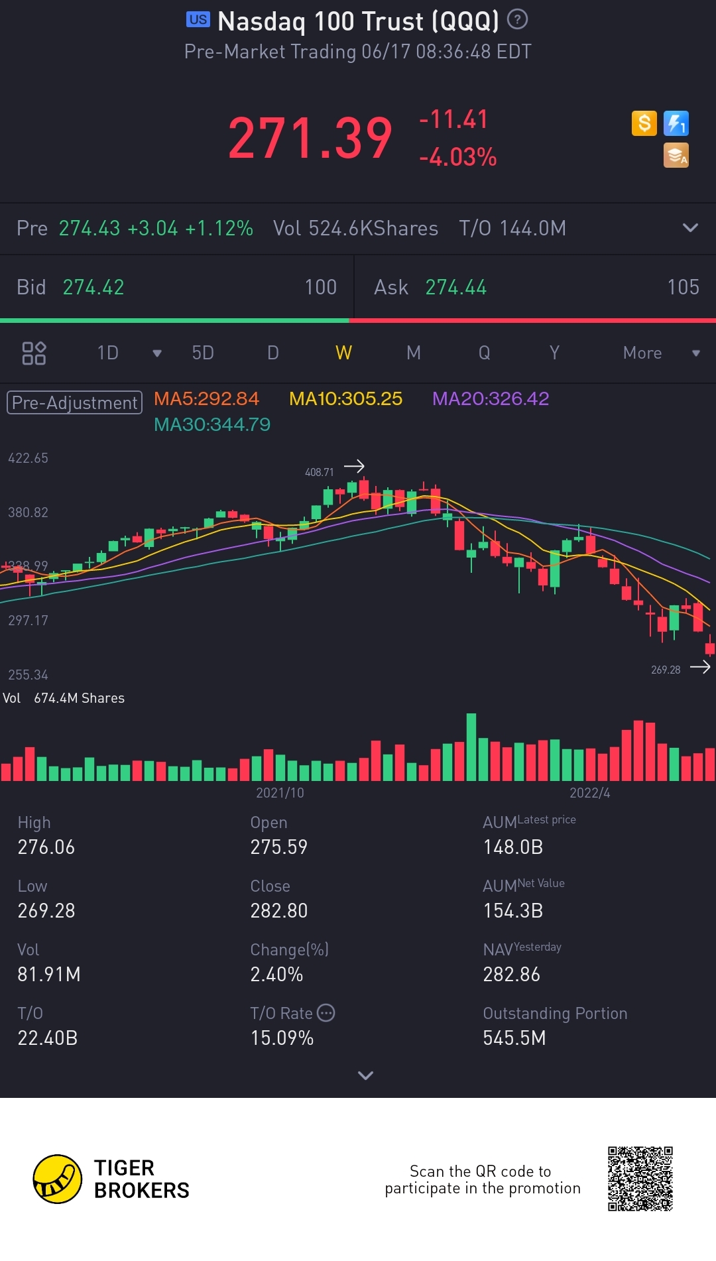Viewport: 716px width, 1261px height.
Task: Tap the MA20:326.42 indicator label
Action: tap(491, 398)
